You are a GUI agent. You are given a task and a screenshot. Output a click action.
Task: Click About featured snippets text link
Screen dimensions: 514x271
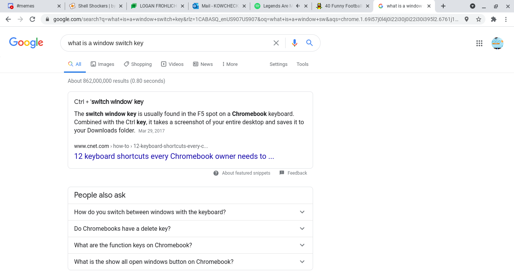[246, 173]
